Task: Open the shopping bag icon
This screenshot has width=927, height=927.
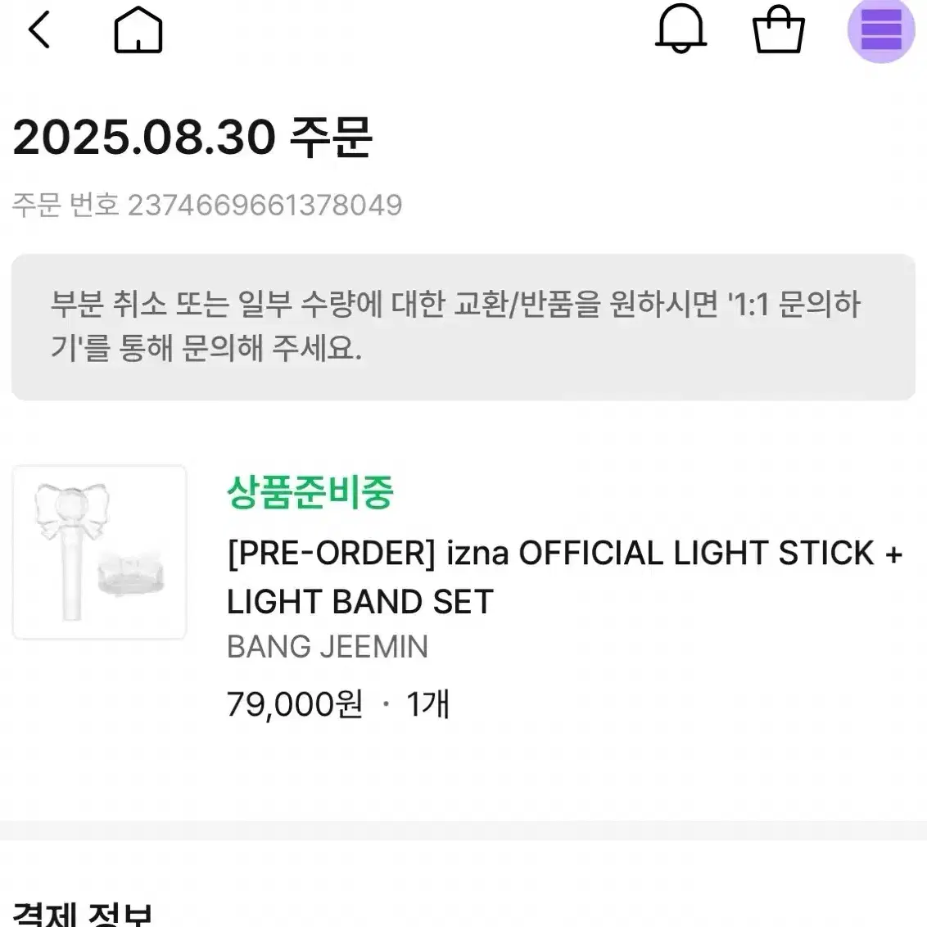Action: (x=778, y=31)
